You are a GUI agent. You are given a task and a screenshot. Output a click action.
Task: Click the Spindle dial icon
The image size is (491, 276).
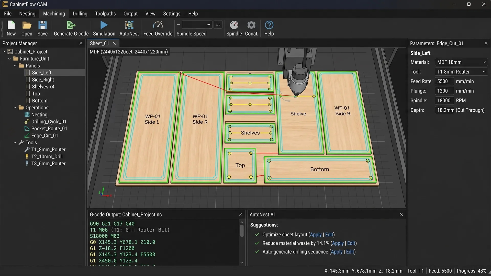point(234,25)
